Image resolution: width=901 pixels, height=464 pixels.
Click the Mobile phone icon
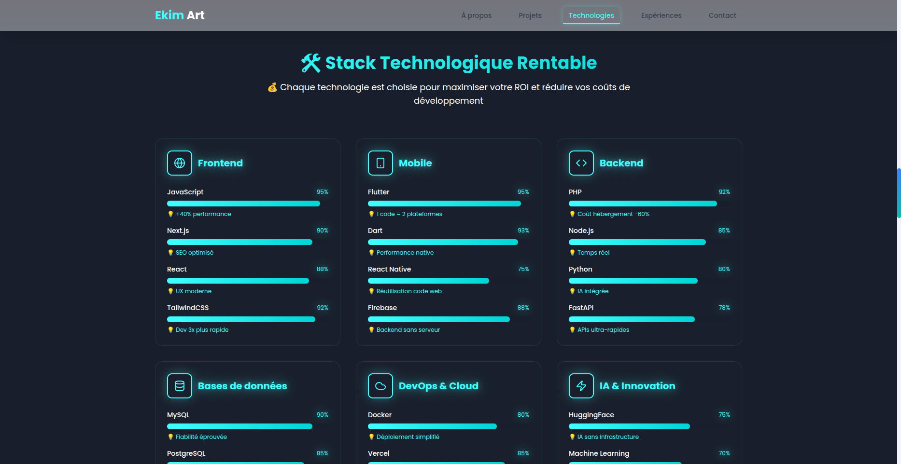pyautogui.click(x=380, y=163)
